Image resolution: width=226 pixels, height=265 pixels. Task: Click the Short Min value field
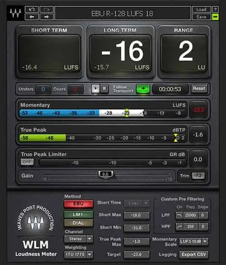137,228
